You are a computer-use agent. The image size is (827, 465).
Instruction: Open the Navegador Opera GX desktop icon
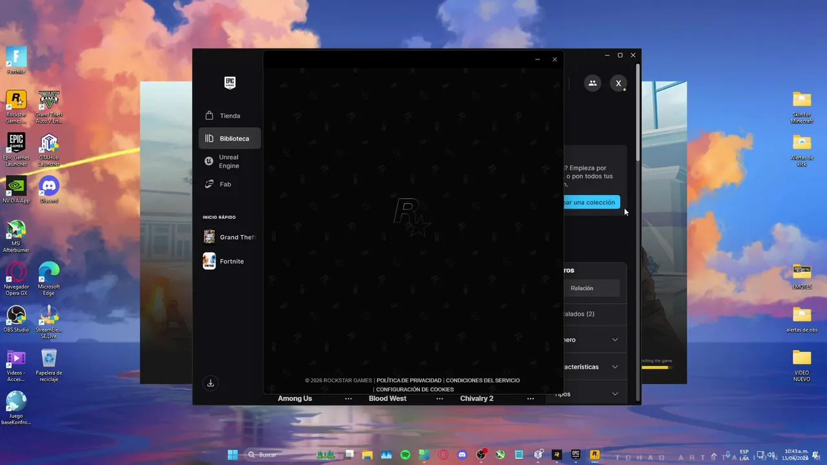coord(16,278)
